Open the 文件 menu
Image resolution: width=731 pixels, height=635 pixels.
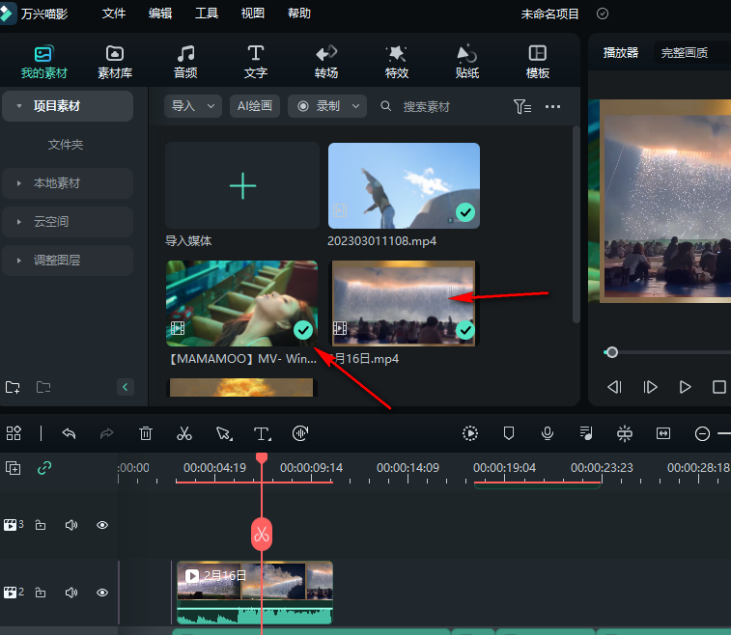coord(114,14)
